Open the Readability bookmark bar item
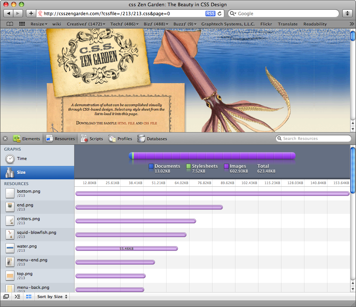 (315, 24)
